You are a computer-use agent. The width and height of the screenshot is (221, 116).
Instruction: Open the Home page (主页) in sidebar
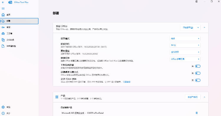[19, 15]
